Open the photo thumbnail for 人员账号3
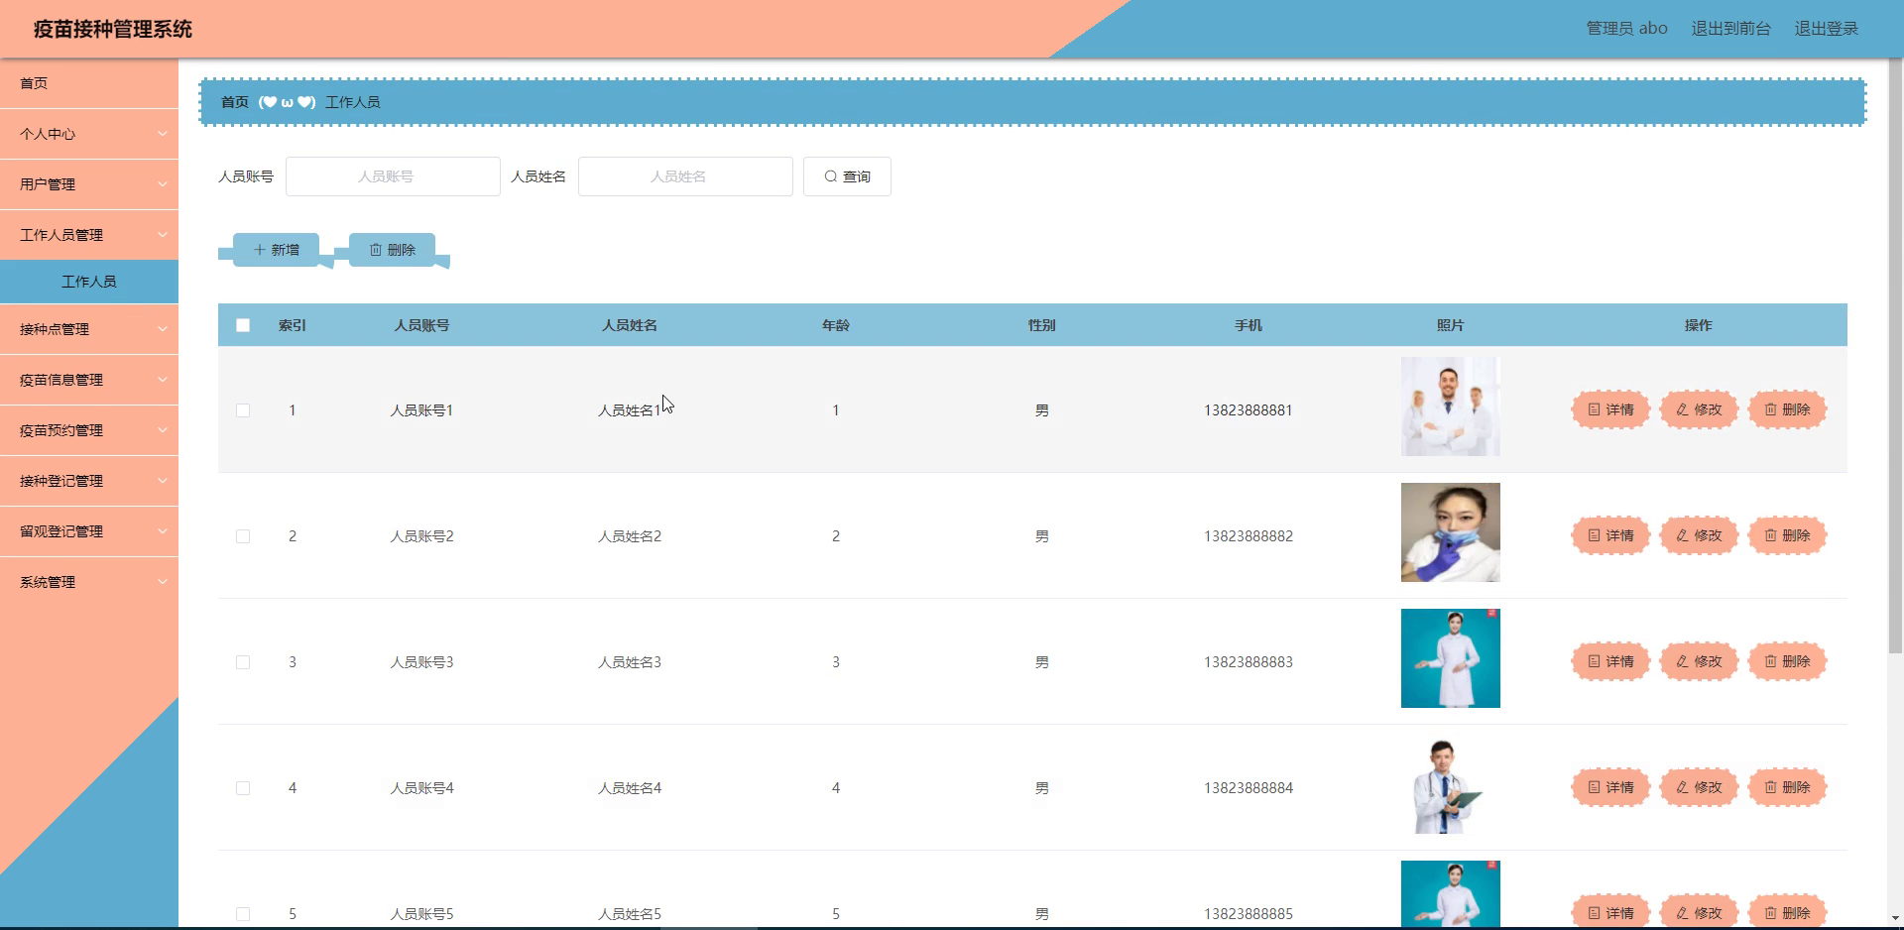The image size is (1904, 930). click(x=1450, y=658)
